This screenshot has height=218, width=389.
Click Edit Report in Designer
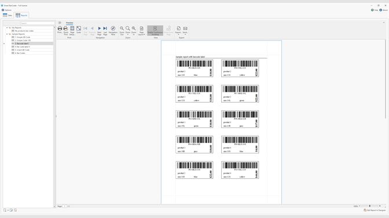point(375,210)
